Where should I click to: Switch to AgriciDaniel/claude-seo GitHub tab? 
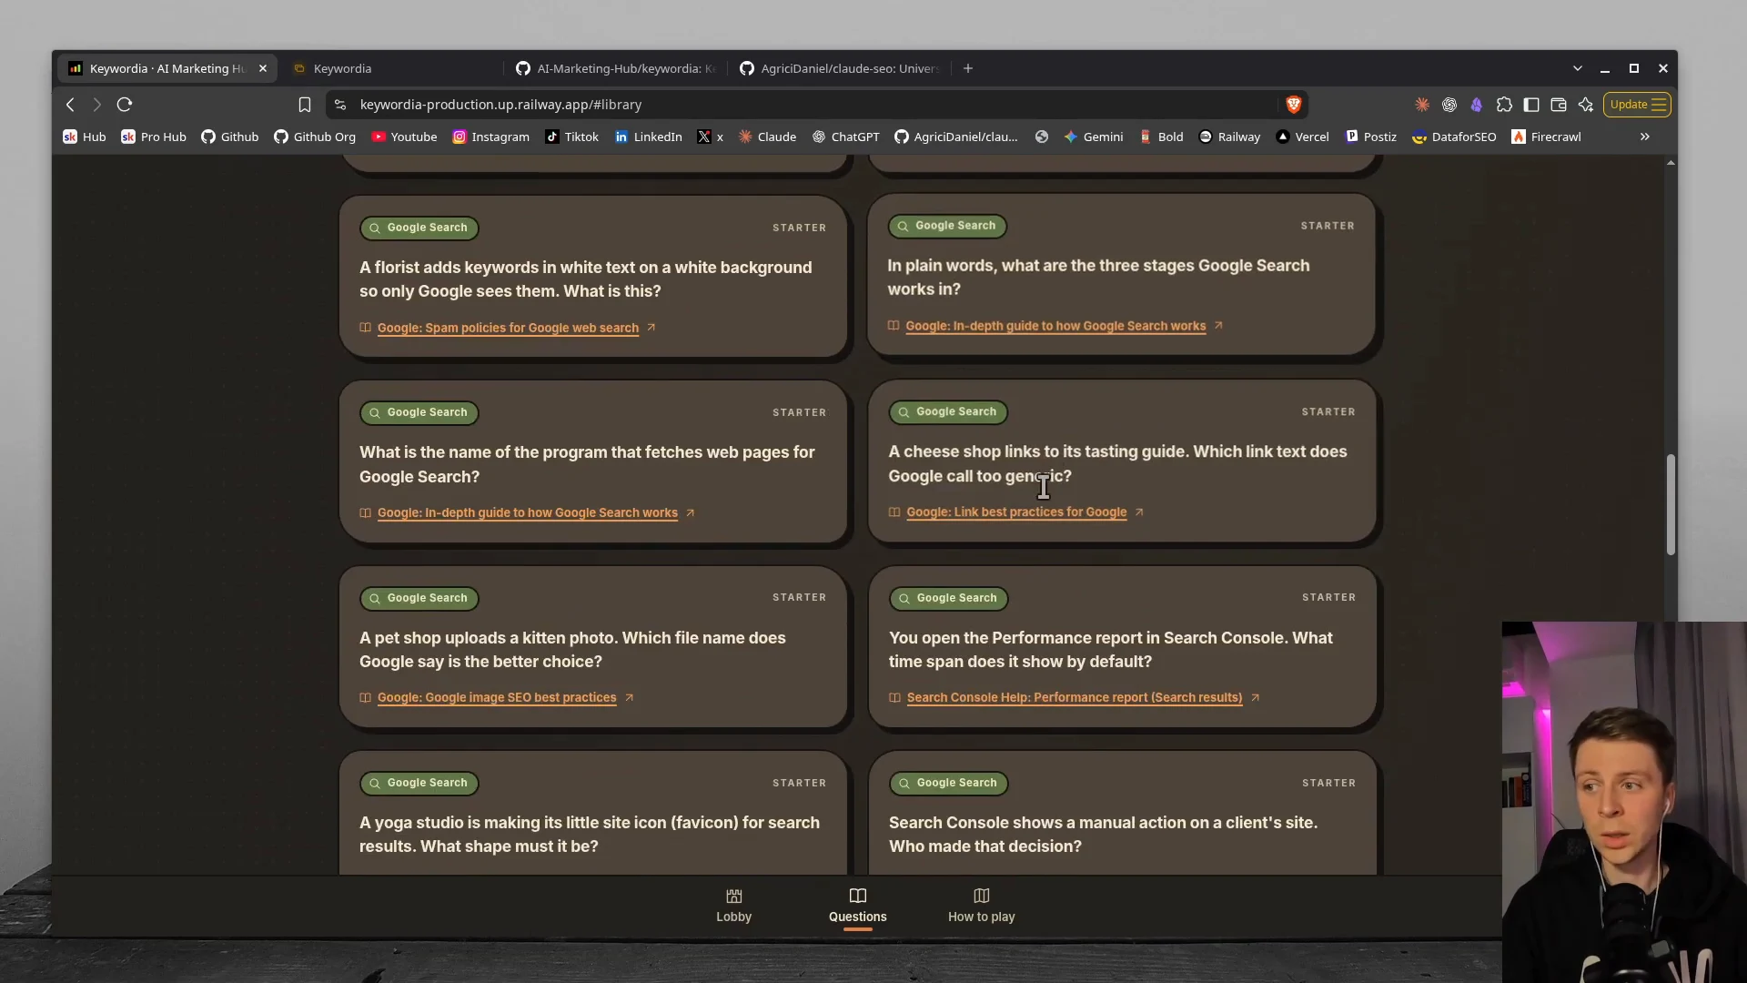840,68
